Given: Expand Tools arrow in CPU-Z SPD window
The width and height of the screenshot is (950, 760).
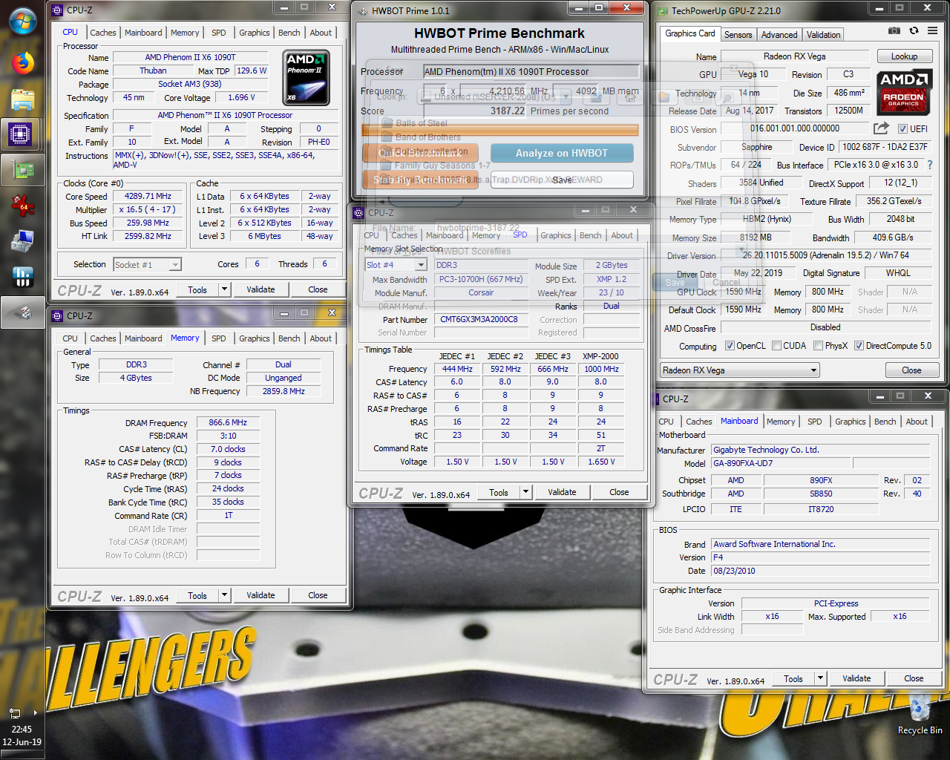Looking at the screenshot, I should (x=525, y=492).
